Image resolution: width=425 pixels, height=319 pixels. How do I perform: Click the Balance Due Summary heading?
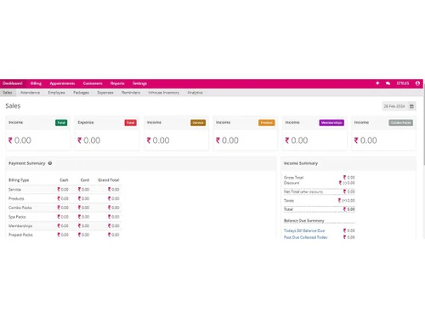[x=303, y=220]
